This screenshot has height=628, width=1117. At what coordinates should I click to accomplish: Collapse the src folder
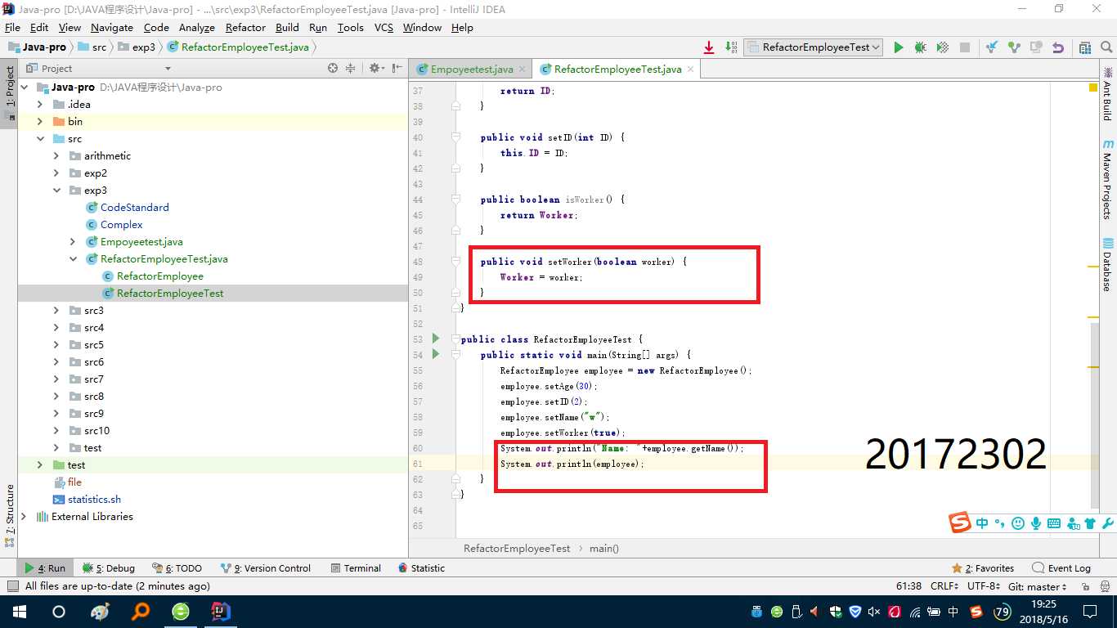click(x=40, y=139)
